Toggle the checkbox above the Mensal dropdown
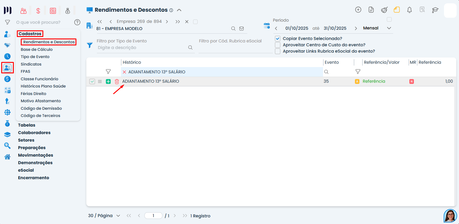The width and height of the screenshot is (459, 224). point(389,20)
